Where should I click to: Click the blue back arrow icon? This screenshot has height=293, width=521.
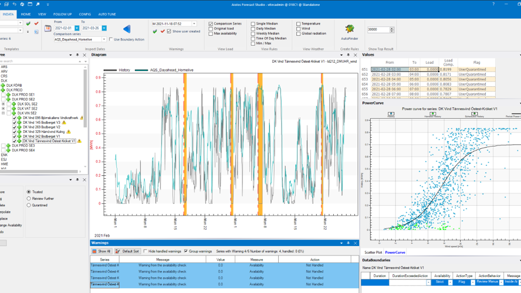click(x=127, y=29)
